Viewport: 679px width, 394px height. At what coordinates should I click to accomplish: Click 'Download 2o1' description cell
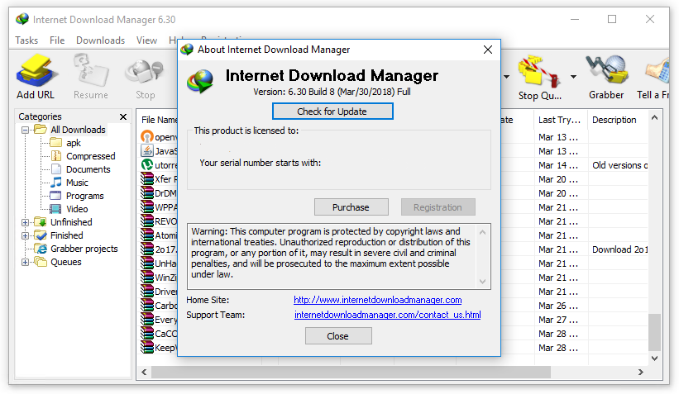click(x=619, y=249)
